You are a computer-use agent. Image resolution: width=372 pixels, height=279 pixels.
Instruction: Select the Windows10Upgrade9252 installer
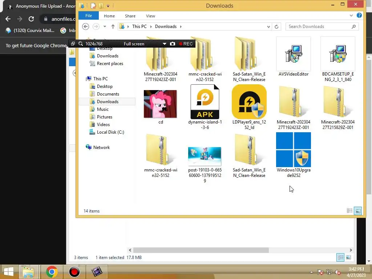[294, 155]
